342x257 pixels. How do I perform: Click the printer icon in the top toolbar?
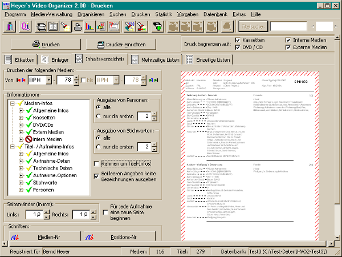coord(76,26)
